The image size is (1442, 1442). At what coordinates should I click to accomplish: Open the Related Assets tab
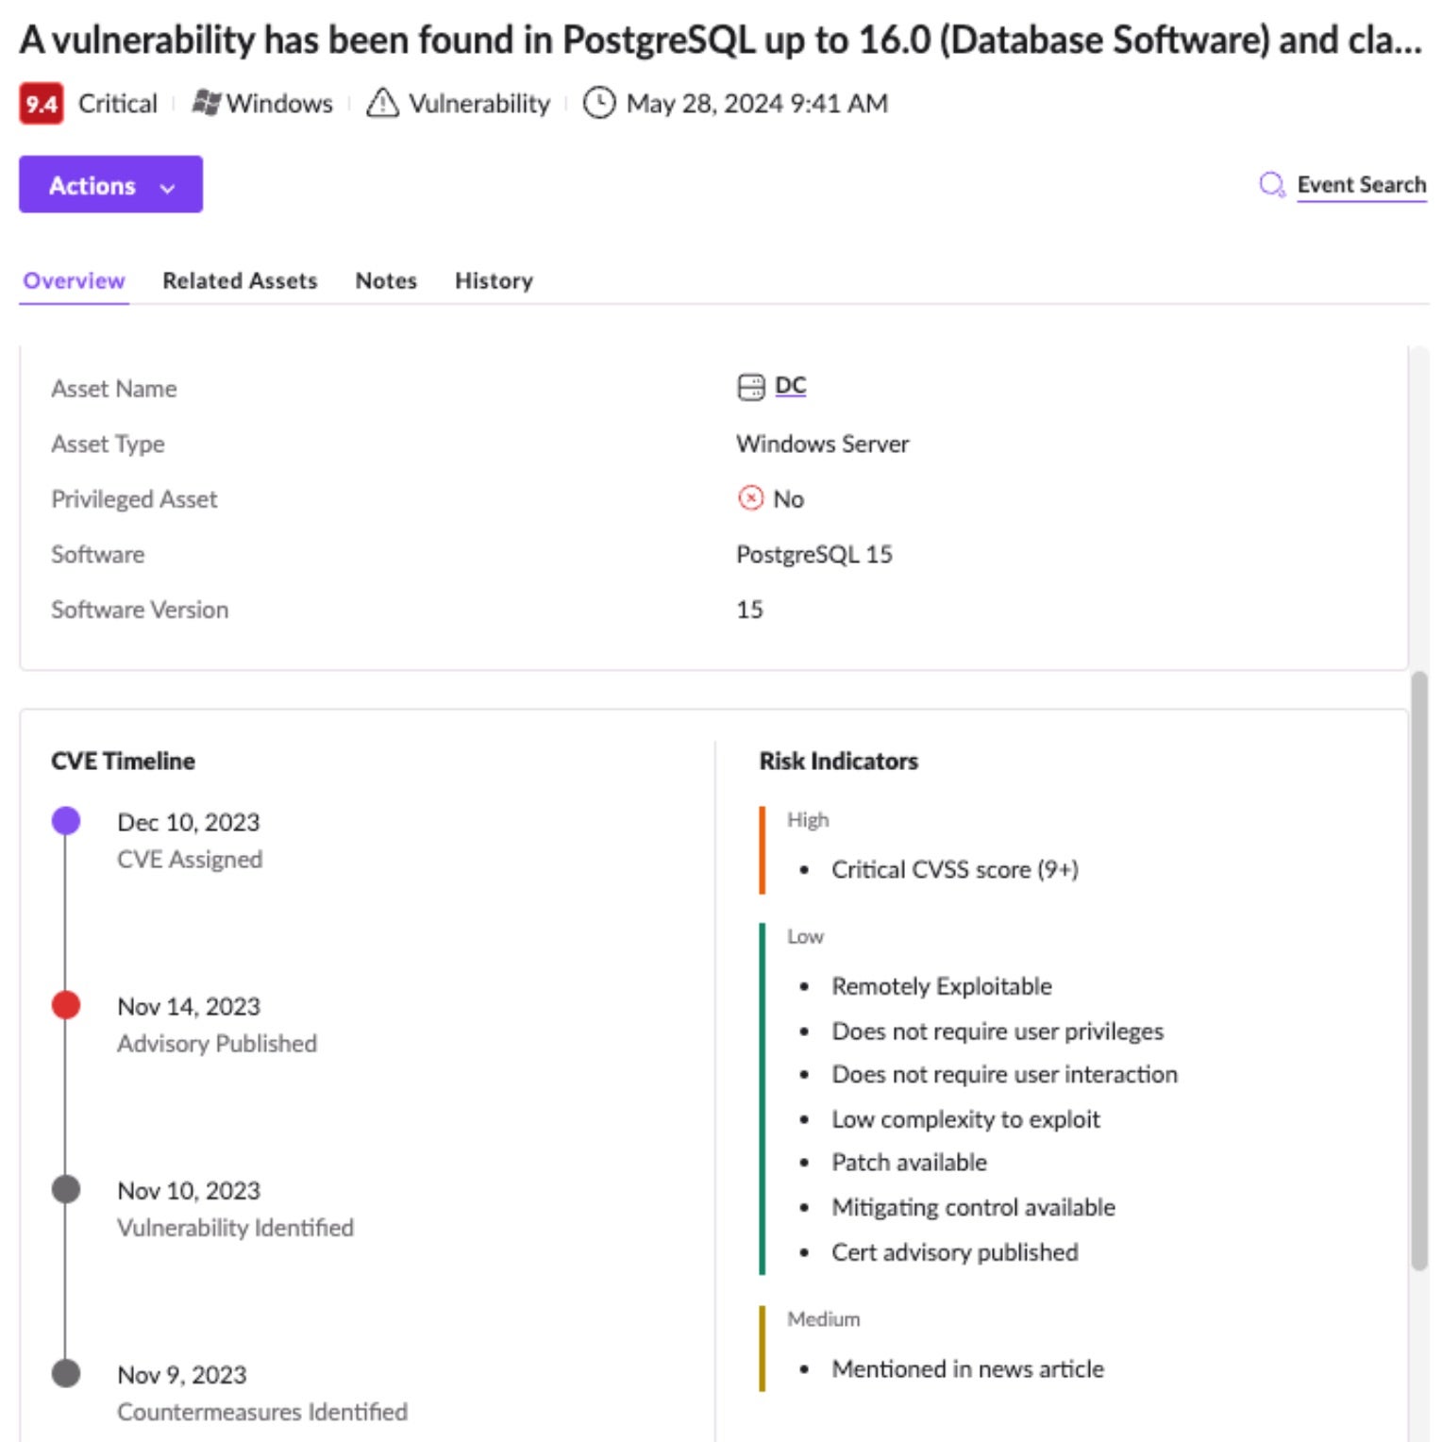click(240, 281)
